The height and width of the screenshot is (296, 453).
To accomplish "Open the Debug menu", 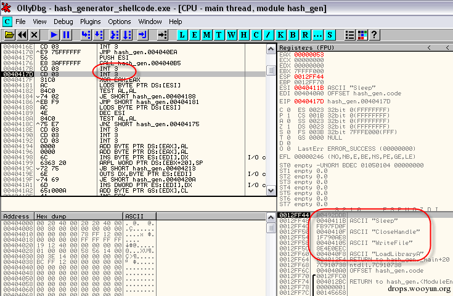I will click(63, 22).
